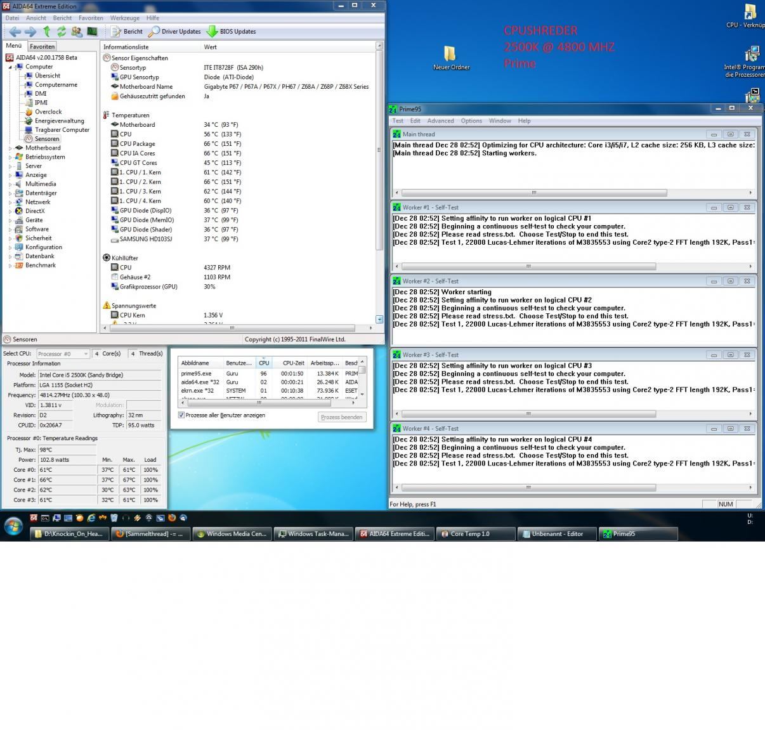Image resolution: width=765 pixels, height=730 pixels.
Task: Expand the Server tree node
Action: pyautogui.click(x=10, y=166)
